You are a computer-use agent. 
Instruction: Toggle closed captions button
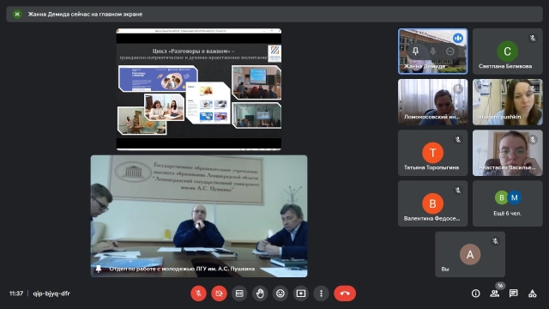point(239,294)
